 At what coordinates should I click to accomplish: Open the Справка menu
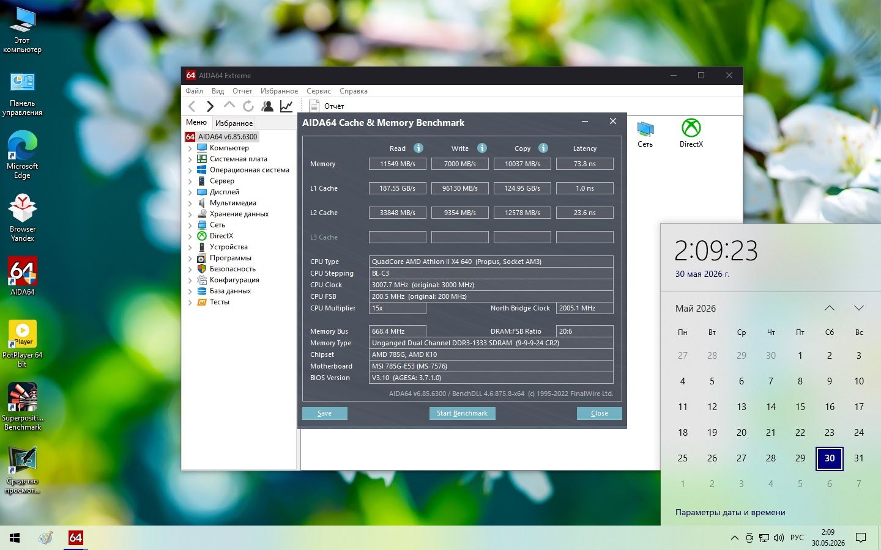coord(354,91)
